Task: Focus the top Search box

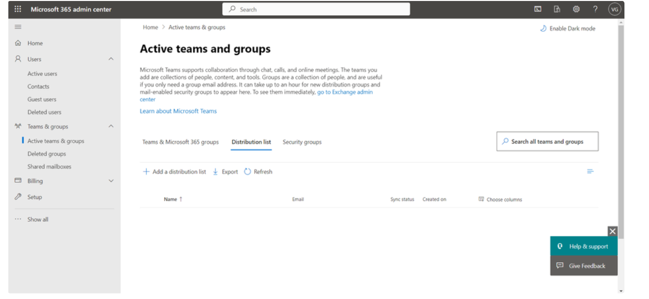Action: pyautogui.click(x=316, y=9)
